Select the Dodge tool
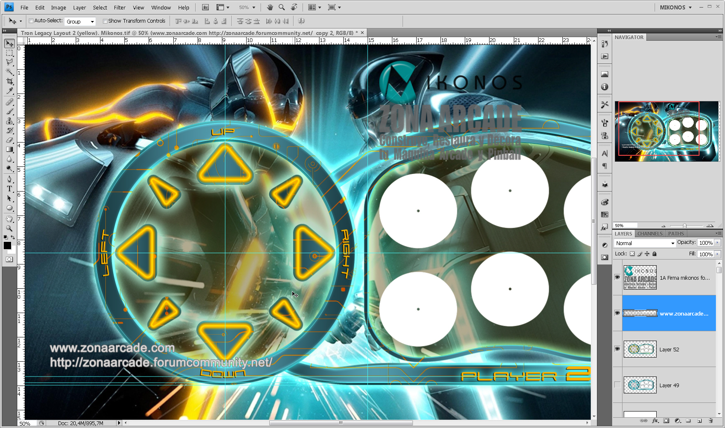 tap(9, 168)
